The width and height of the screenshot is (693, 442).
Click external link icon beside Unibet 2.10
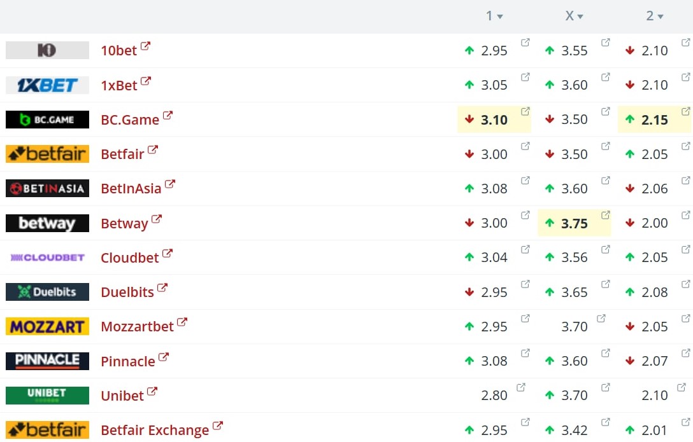(x=681, y=387)
